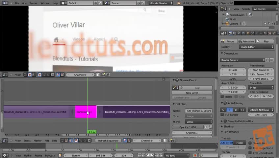Add a new screen layout with plus icon
This screenshot has width=279, height=158.
(96, 3)
